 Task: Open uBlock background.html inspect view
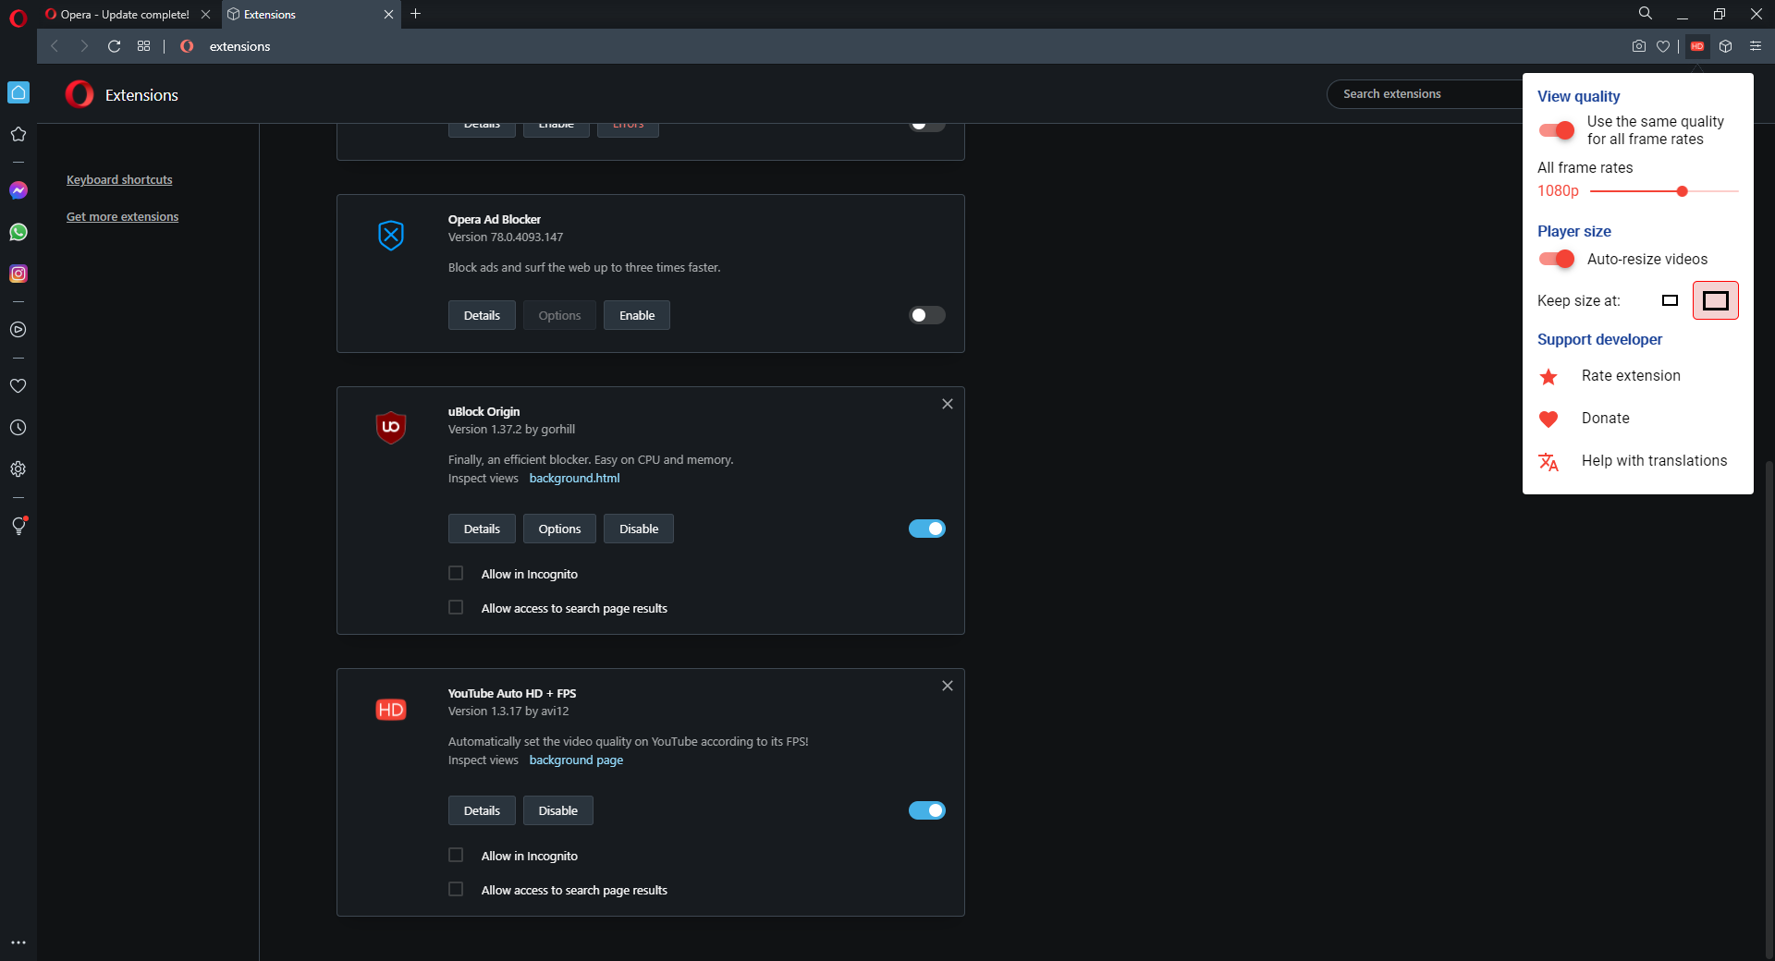(574, 478)
